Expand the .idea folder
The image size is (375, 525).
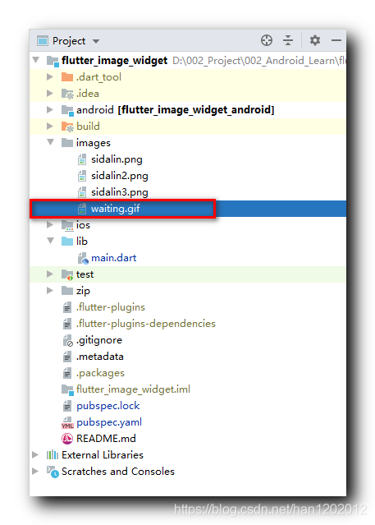click(x=50, y=94)
